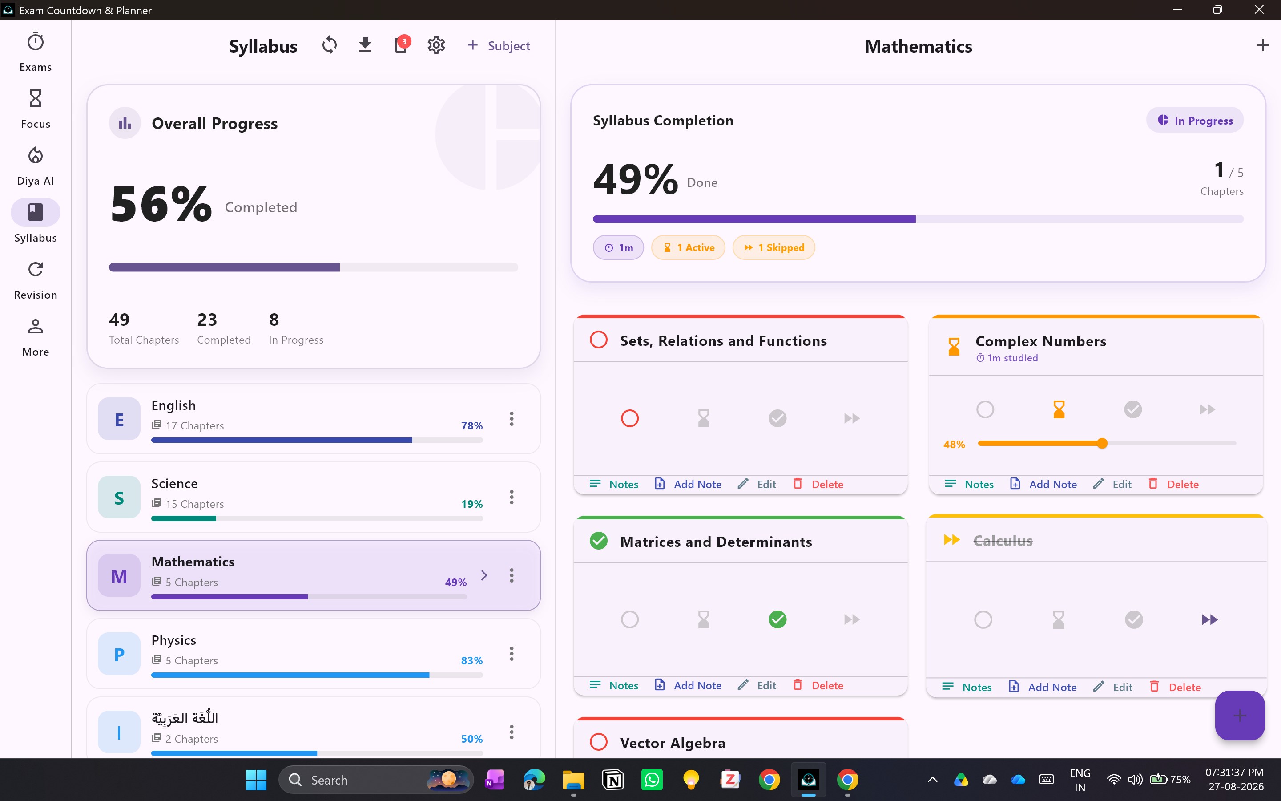Open the Revision section
1281x801 pixels.
point(36,280)
